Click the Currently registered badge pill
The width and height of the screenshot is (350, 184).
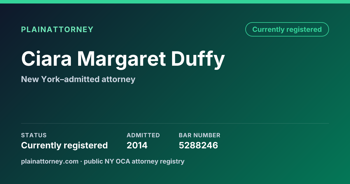(287, 29)
